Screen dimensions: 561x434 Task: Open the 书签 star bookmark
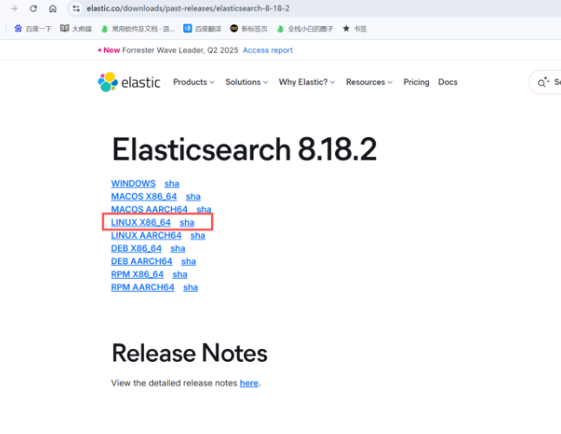[x=354, y=29]
